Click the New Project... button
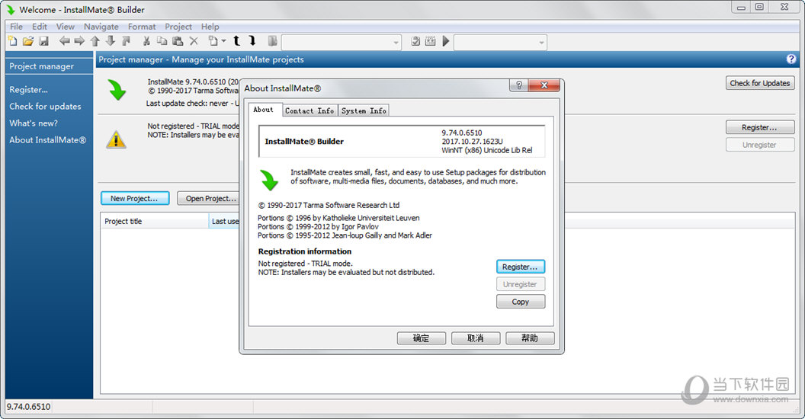 tap(134, 198)
